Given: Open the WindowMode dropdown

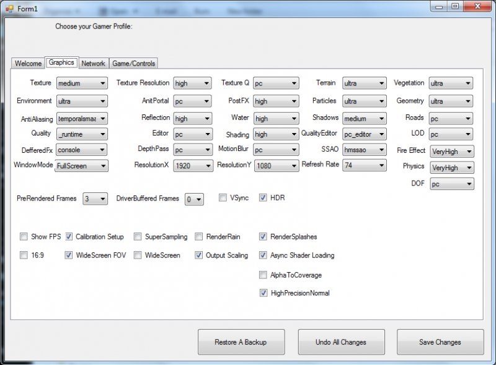Looking at the screenshot, I should tap(82, 166).
